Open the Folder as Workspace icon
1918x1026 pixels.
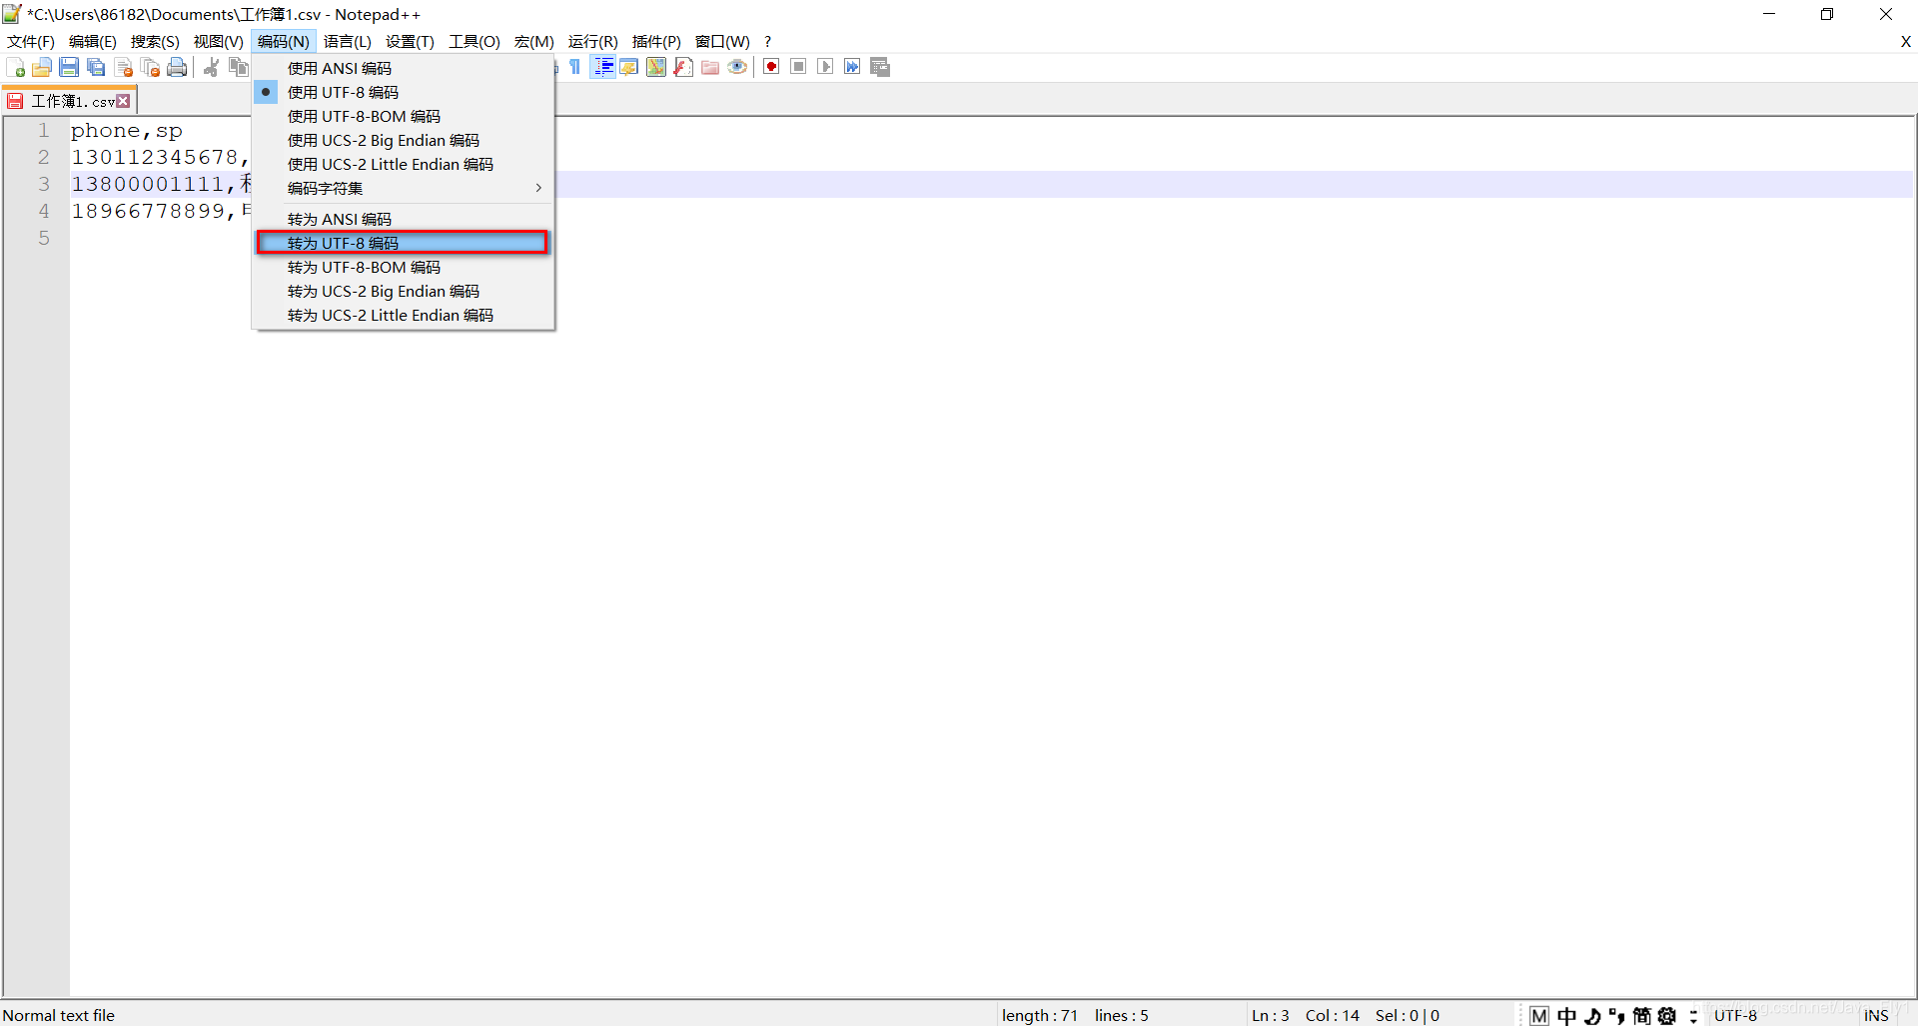[x=710, y=67]
